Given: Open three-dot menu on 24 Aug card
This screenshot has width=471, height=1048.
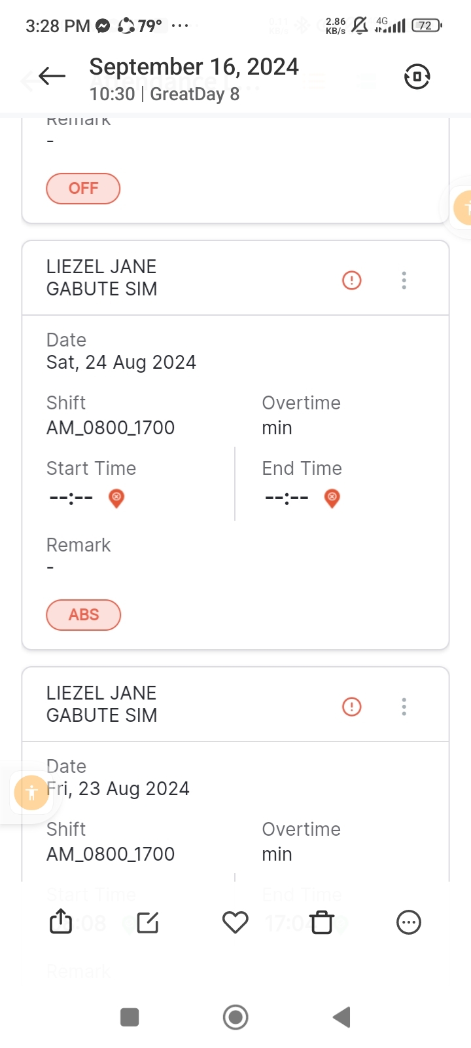Looking at the screenshot, I should point(404,280).
